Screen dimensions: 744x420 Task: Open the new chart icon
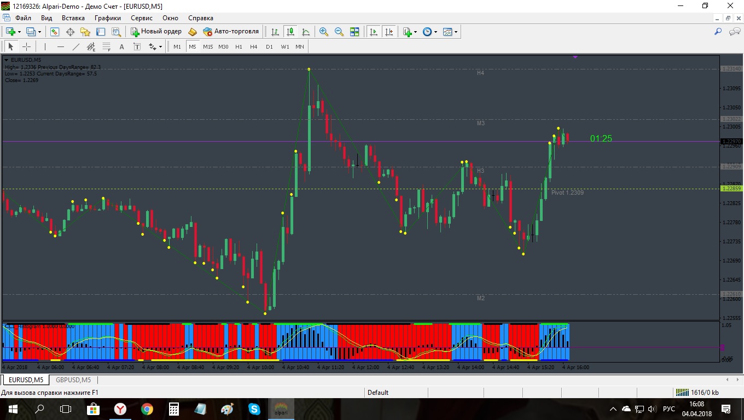10,32
